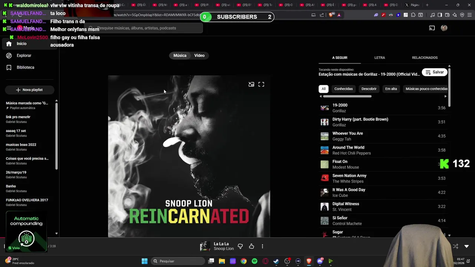The image size is (475, 267).
Task: Click the Brave Shields lion icon
Action: [x=331, y=15]
